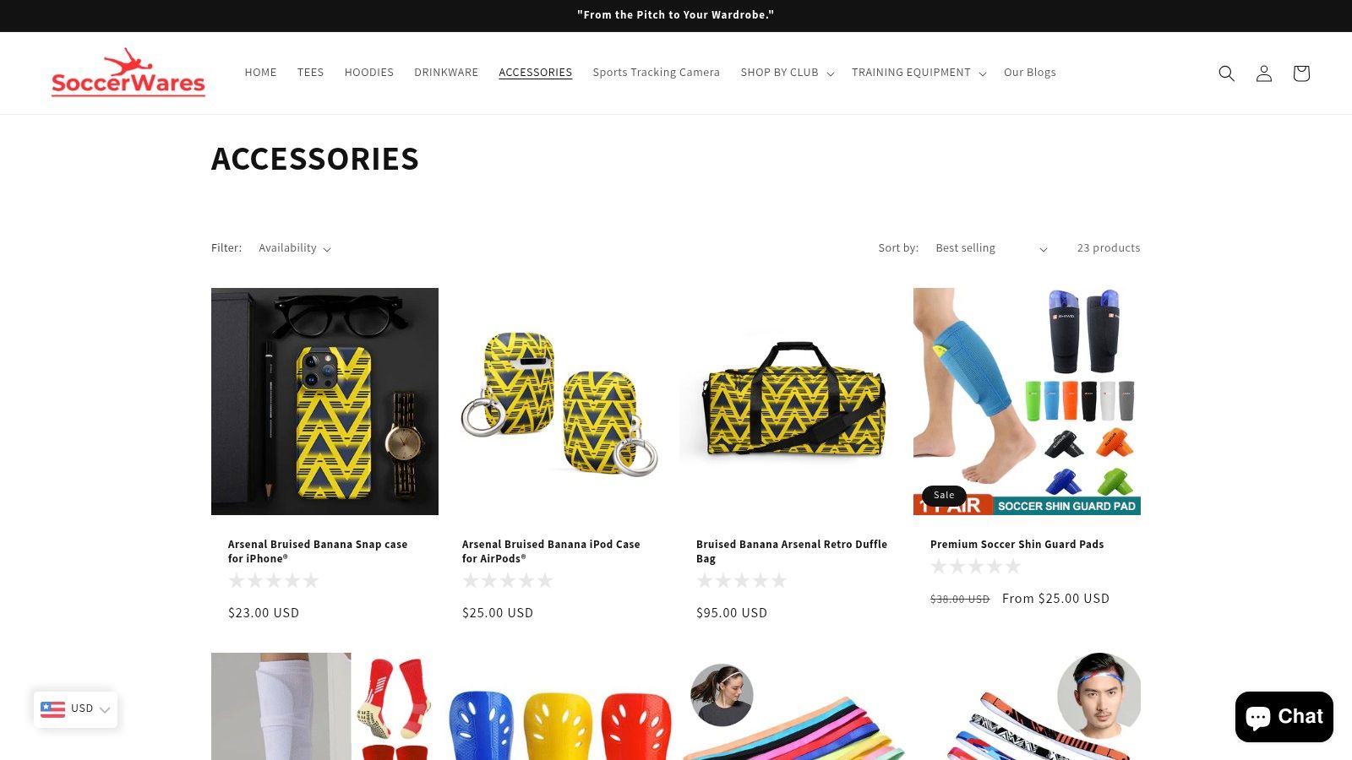
Task: Open the Shopify Chat widget
Action: [1284, 717]
